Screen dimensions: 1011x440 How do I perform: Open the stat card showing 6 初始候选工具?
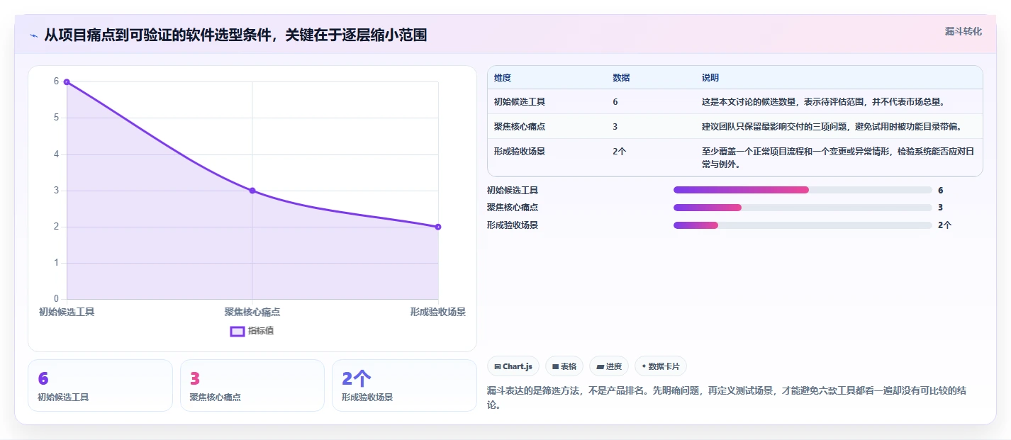coord(100,385)
